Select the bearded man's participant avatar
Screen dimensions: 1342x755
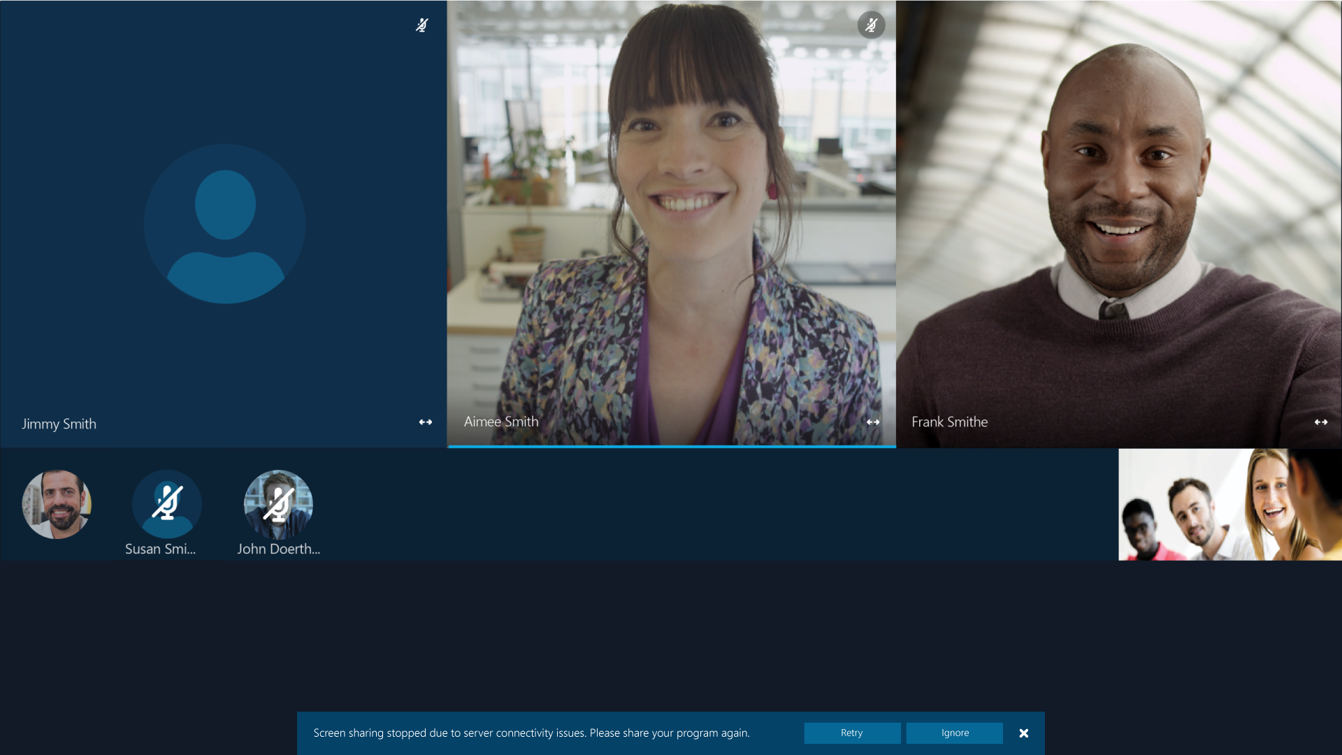coord(57,504)
